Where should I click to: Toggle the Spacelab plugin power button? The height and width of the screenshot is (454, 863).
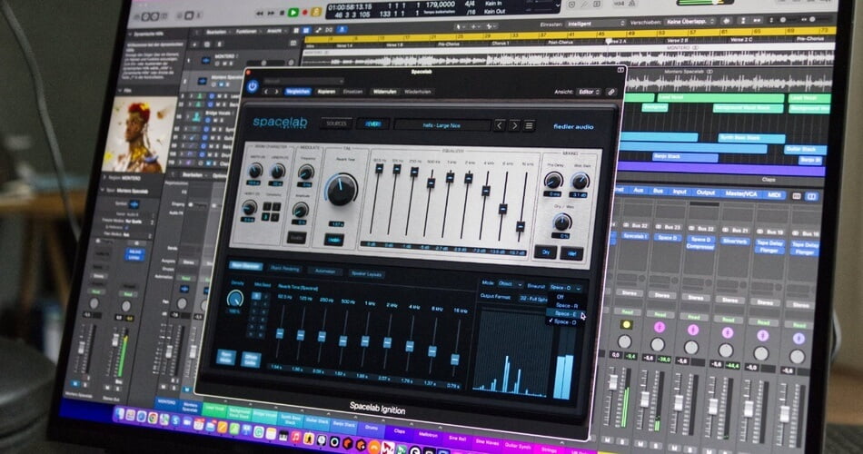click(253, 85)
